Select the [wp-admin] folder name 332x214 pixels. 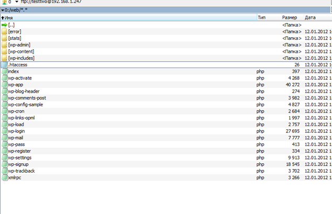[x=19, y=45]
